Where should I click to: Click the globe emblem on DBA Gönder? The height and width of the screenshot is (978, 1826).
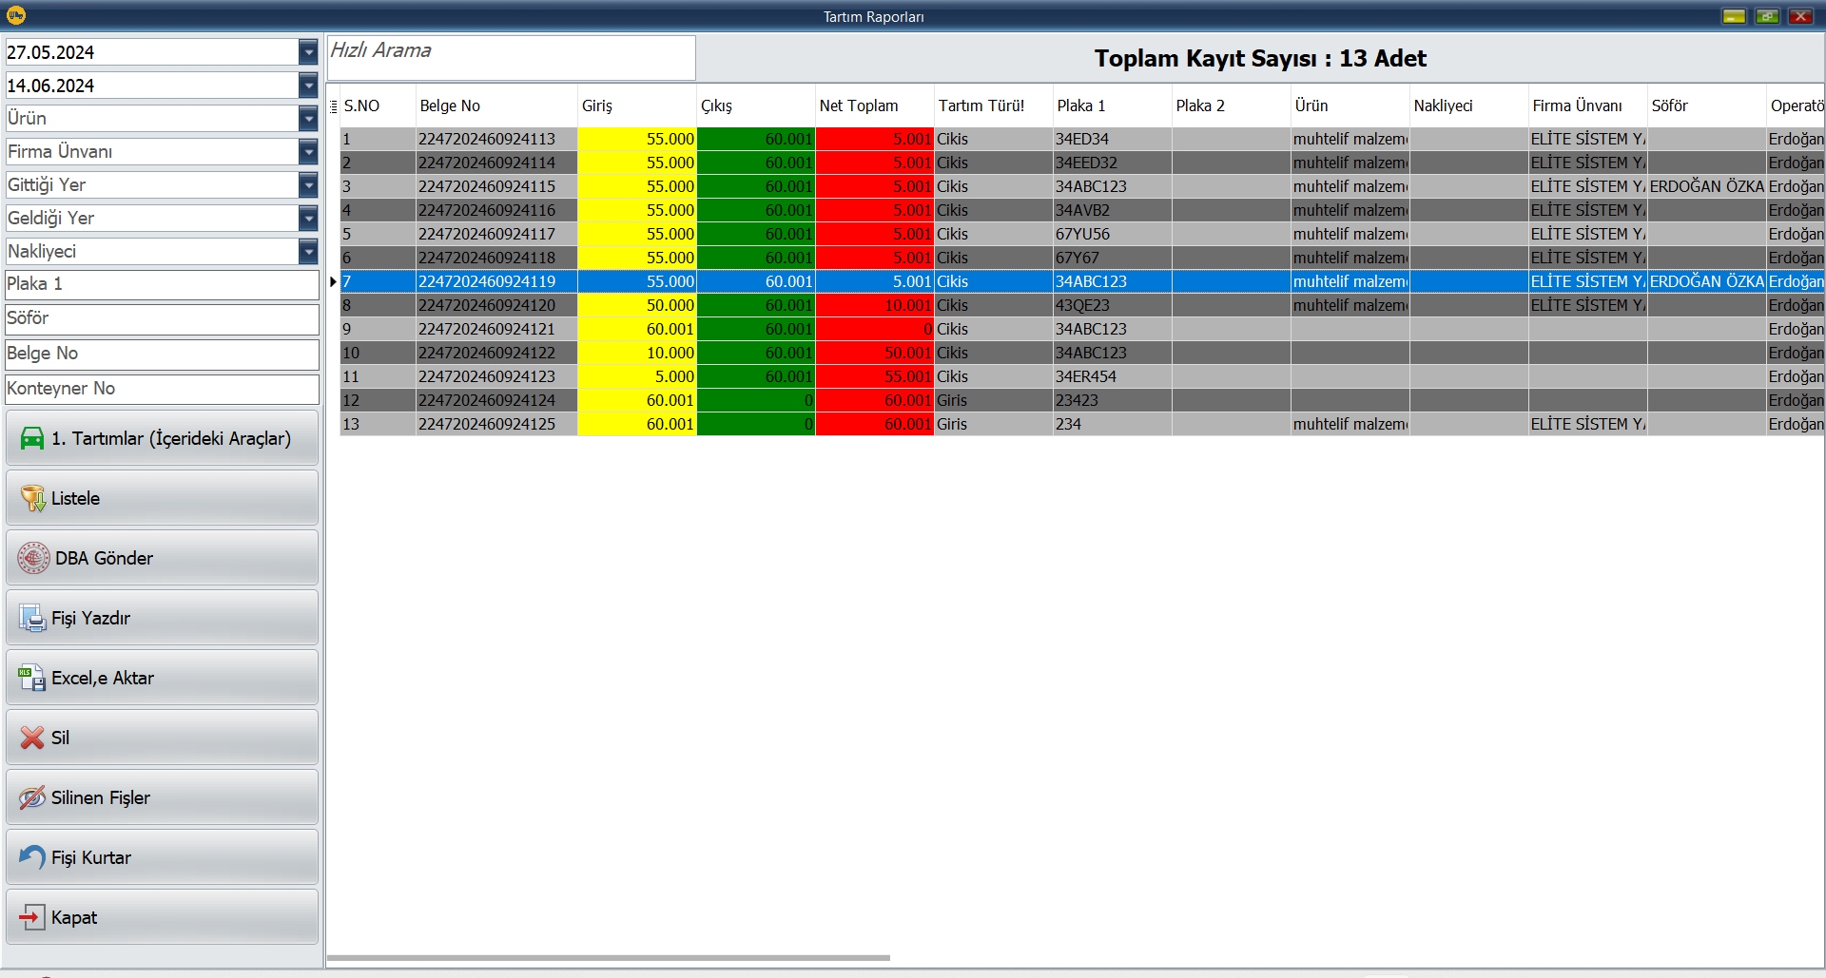(x=32, y=558)
